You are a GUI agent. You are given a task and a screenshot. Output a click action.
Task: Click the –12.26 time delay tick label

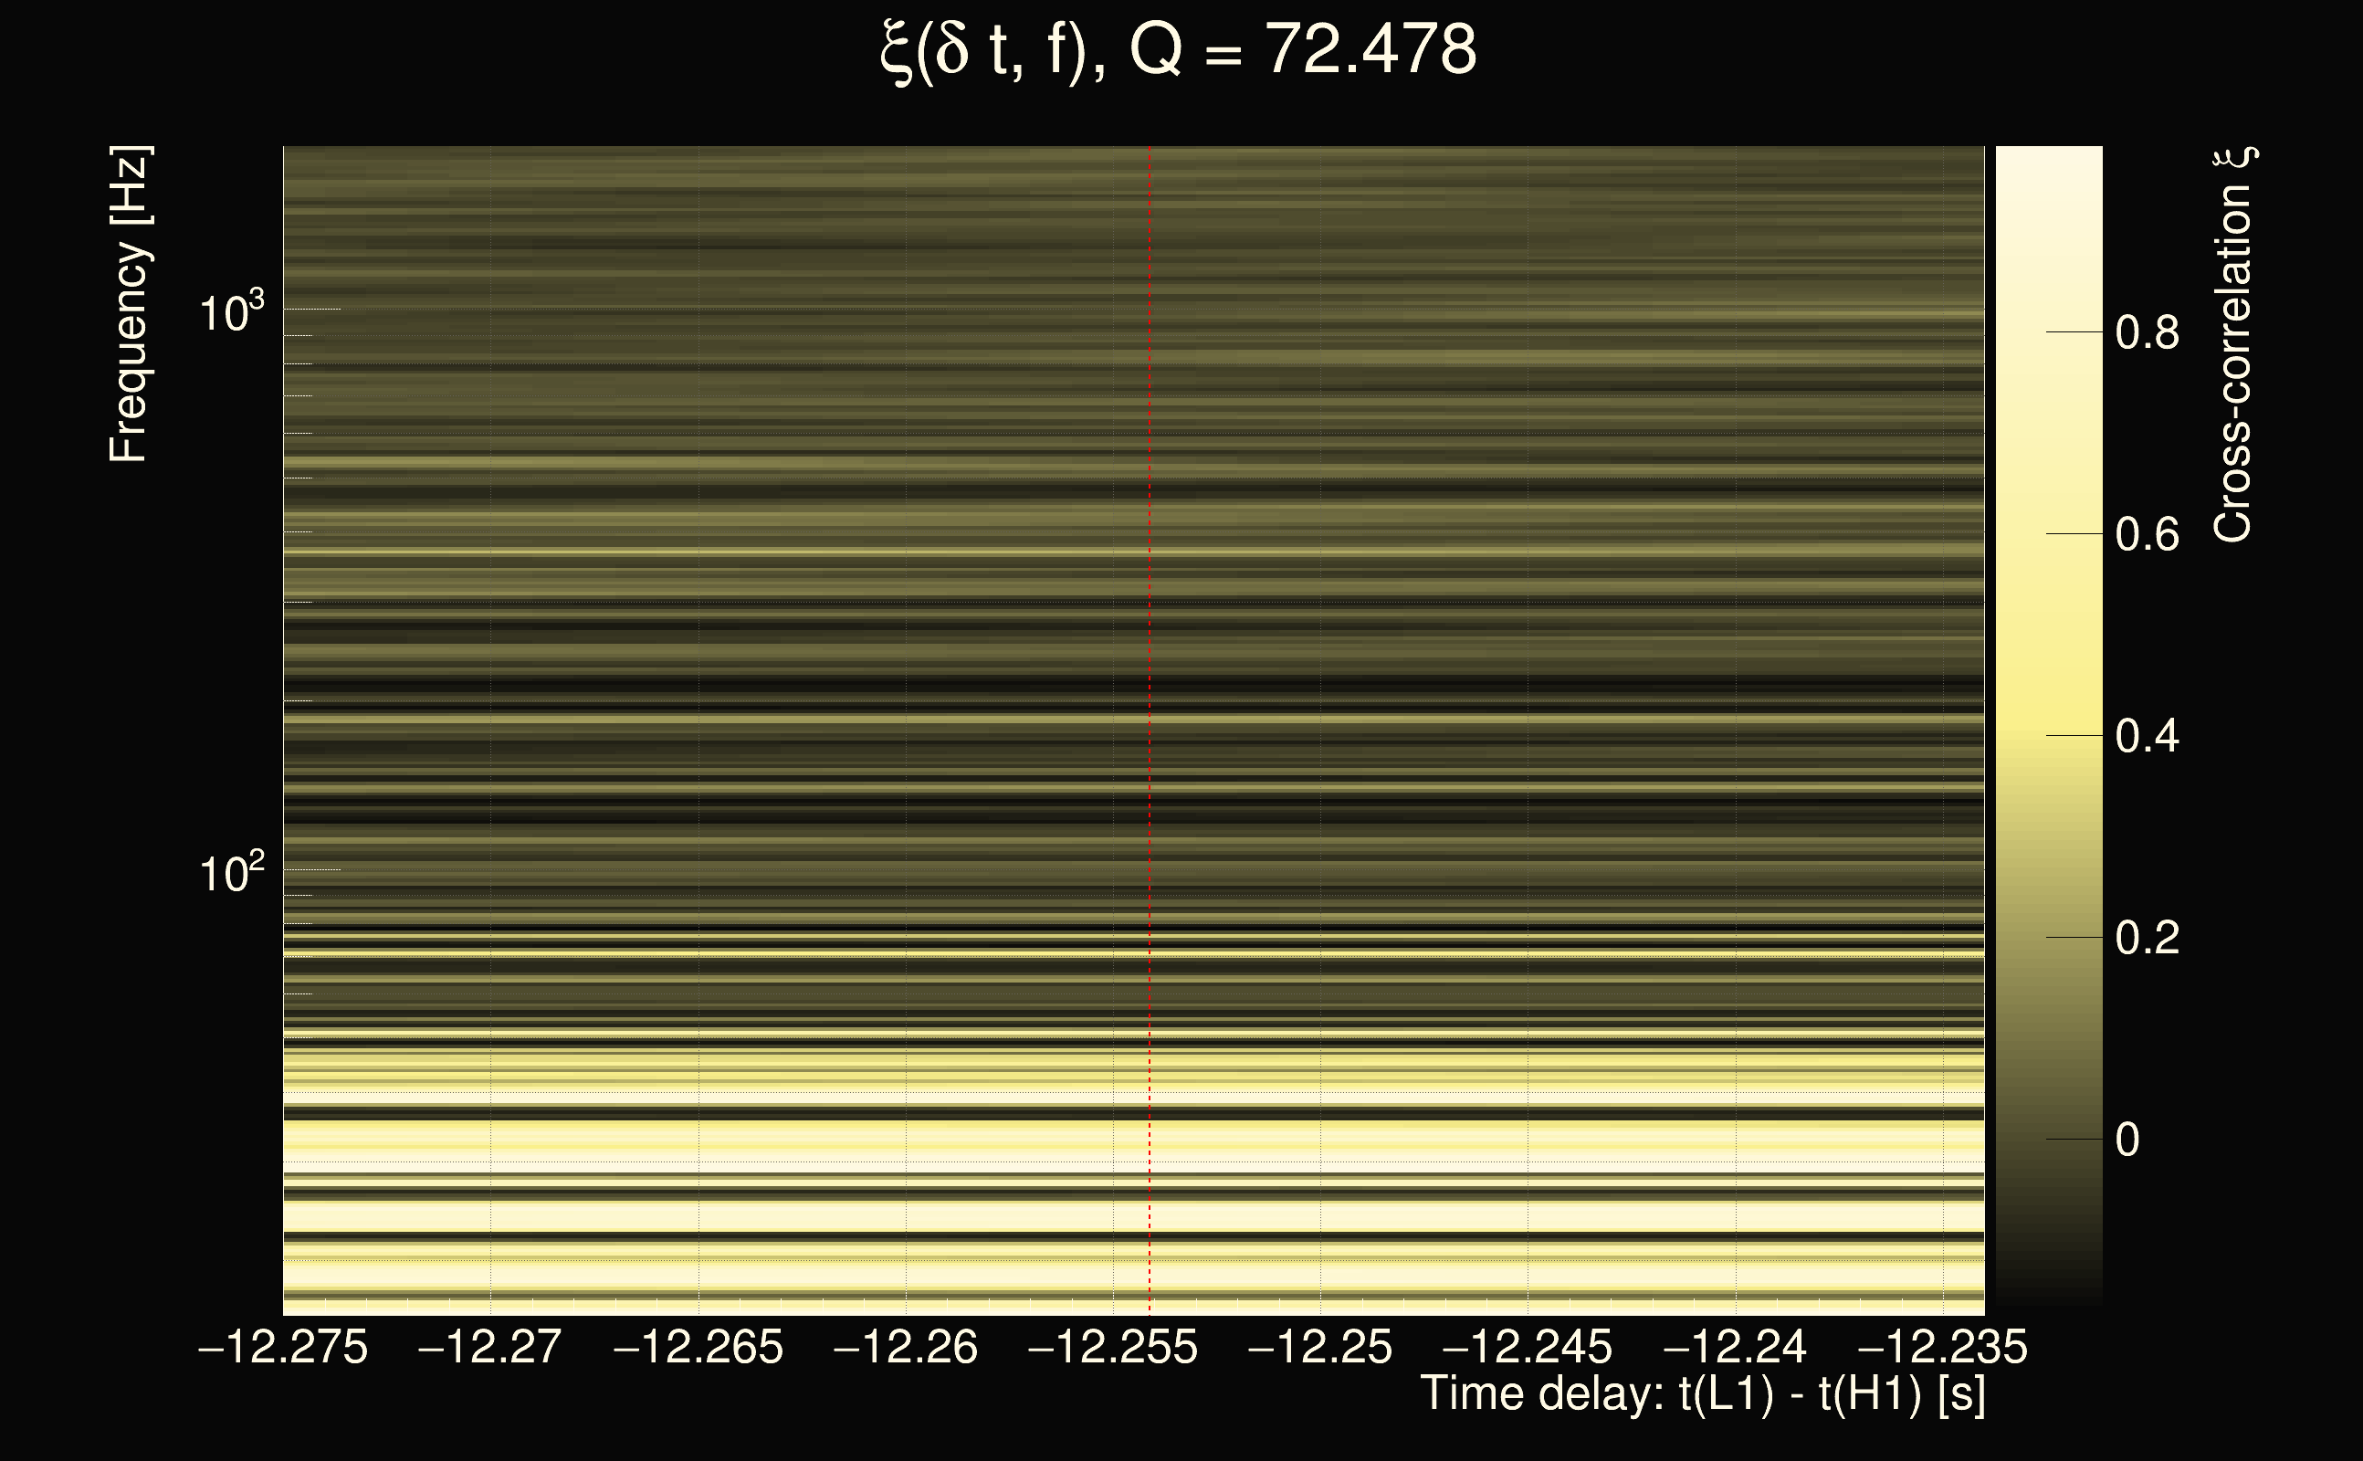[x=905, y=1347]
